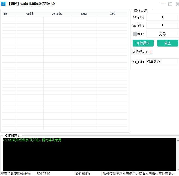
Task: Sort by the No. column header
Action: pyautogui.click(x=6, y=14)
